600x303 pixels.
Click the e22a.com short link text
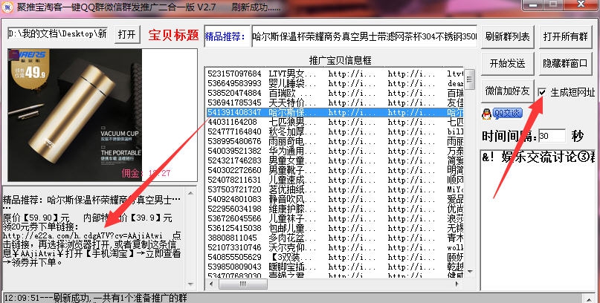click(83, 235)
